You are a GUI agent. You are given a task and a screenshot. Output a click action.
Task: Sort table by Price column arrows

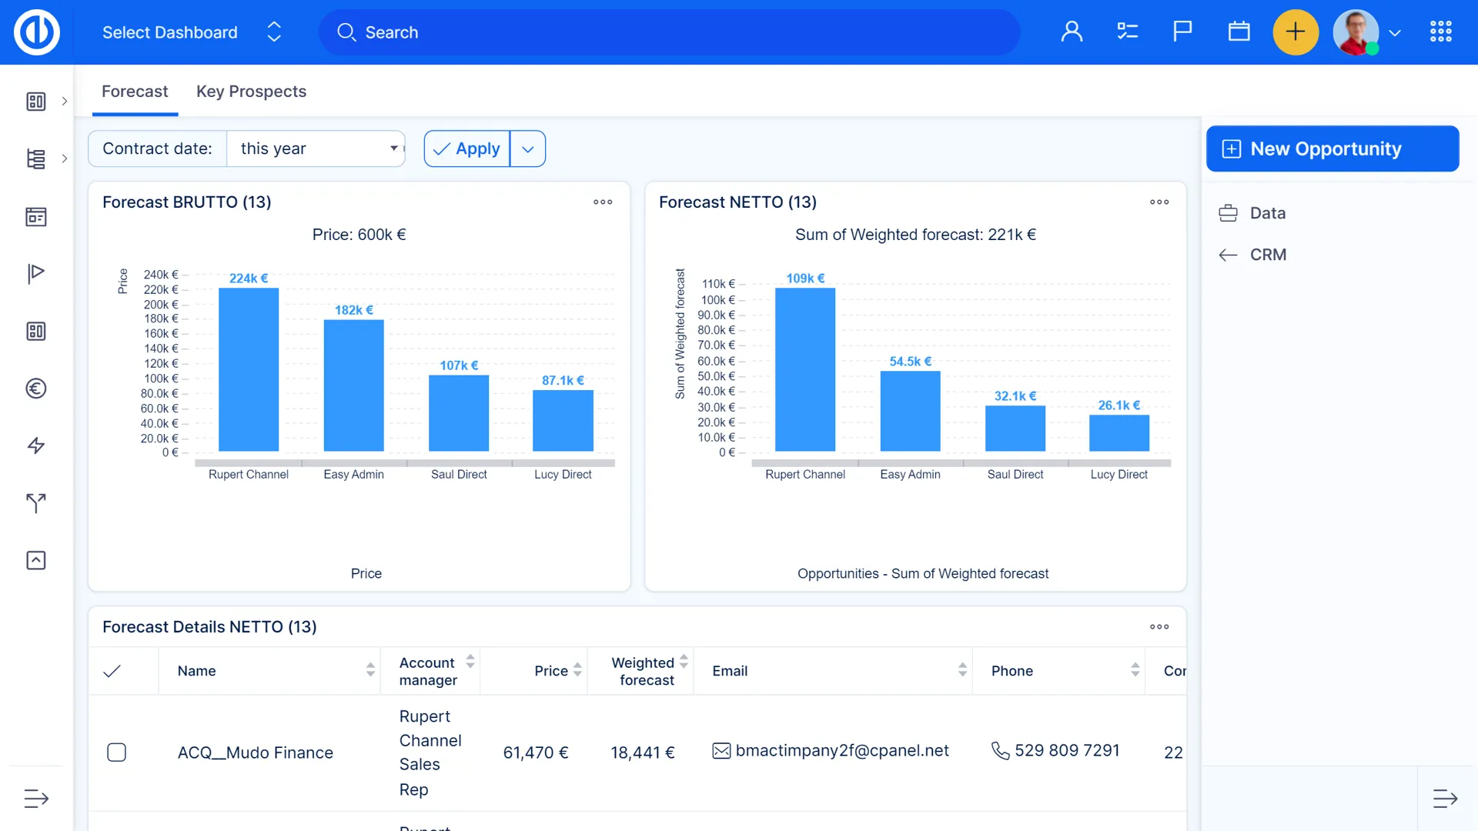(577, 671)
